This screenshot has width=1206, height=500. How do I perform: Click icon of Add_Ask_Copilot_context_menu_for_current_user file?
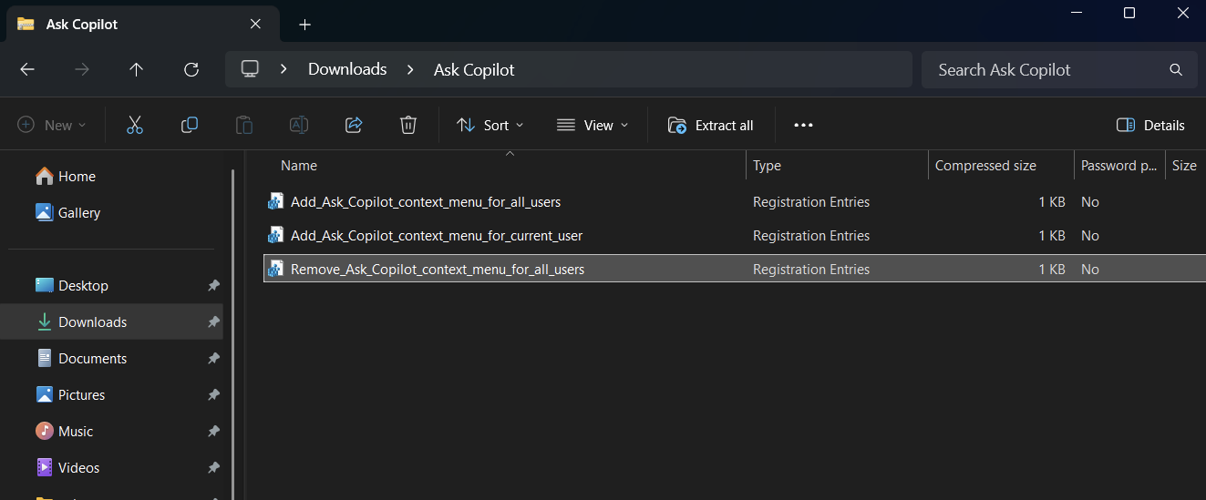(275, 236)
